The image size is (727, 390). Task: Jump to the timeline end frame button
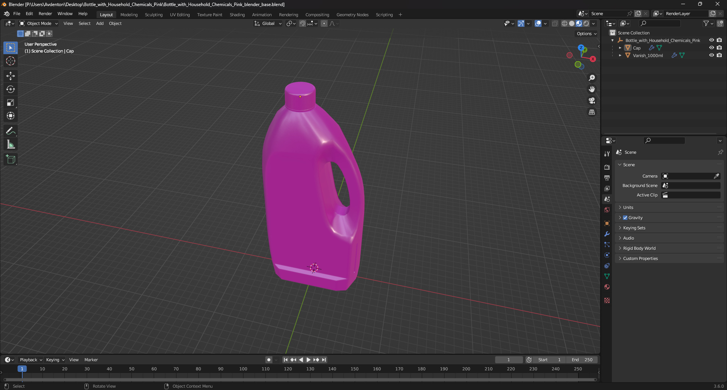pos(324,360)
